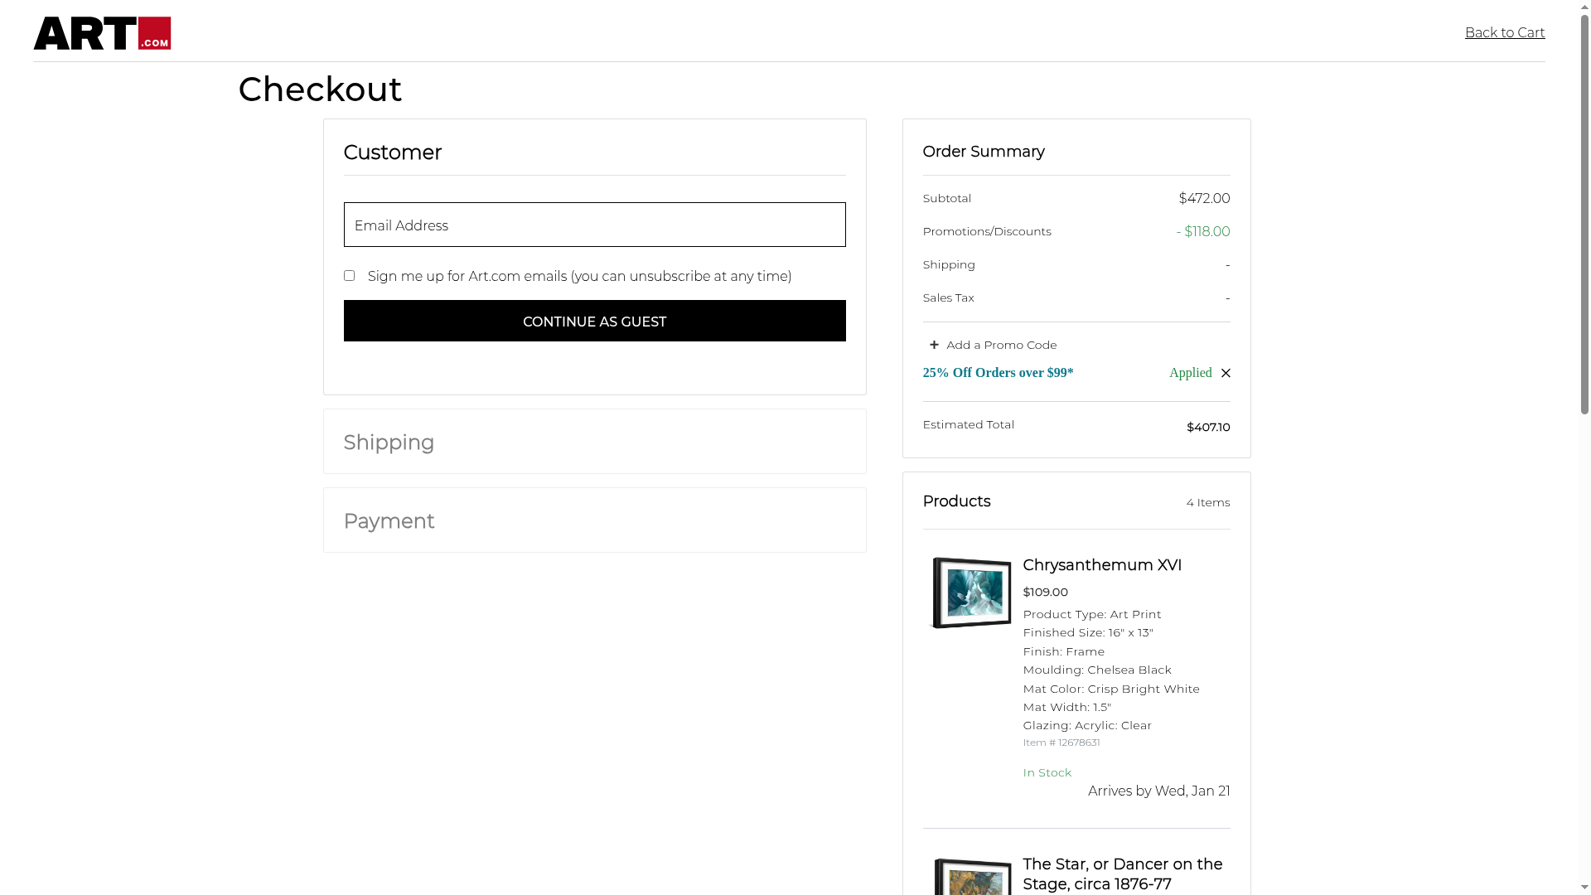Viewport: 1591px width, 895px height.
Task: Expand the Shipping section
Action: [x=389, y=443]
